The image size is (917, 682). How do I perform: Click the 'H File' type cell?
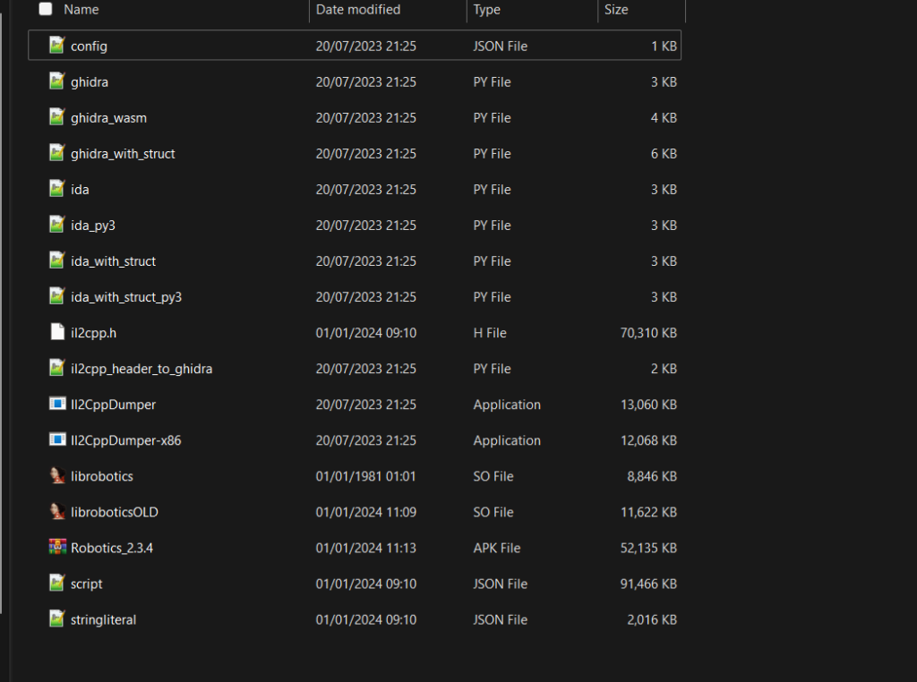[490, 333]
